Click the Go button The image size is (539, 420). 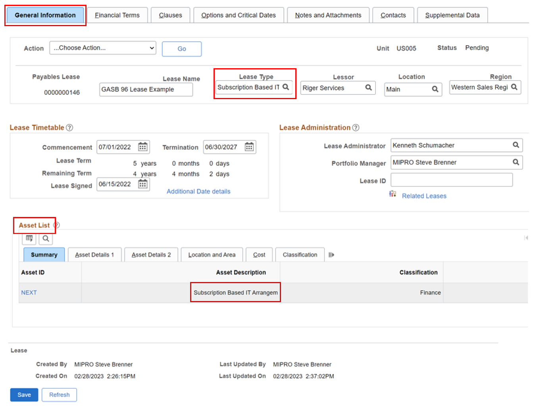tap(182, 49)
